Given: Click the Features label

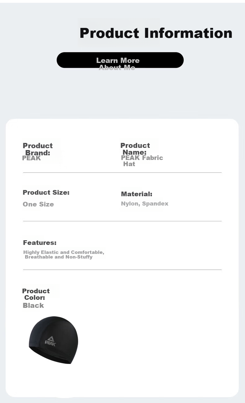Looking at the screenshot, I should click(x=40, y=243).
